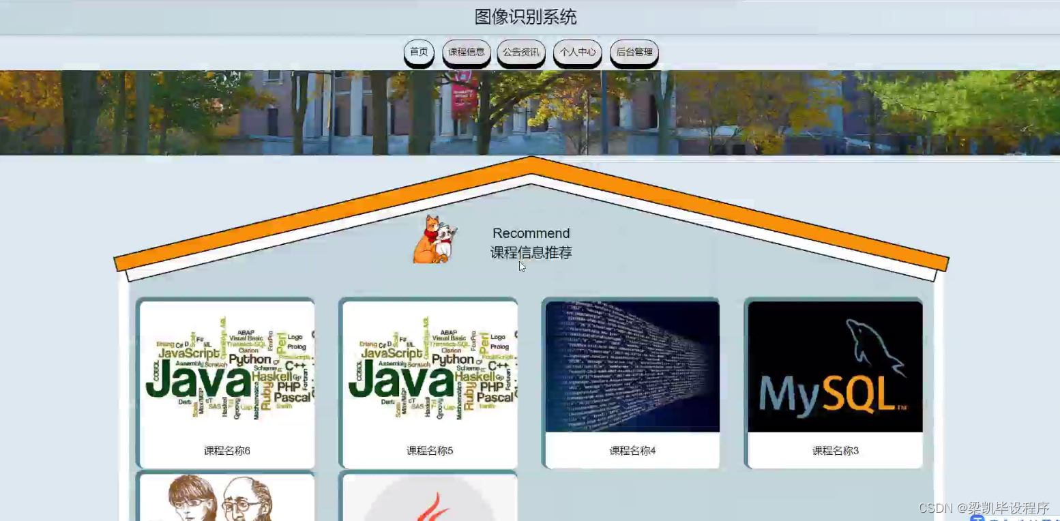
Task: View the 课程名称3 MySQL thumbnail
Action: [834, 366]
